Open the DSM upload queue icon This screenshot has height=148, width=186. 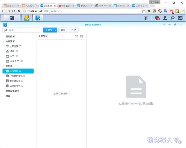click(146, 18)
